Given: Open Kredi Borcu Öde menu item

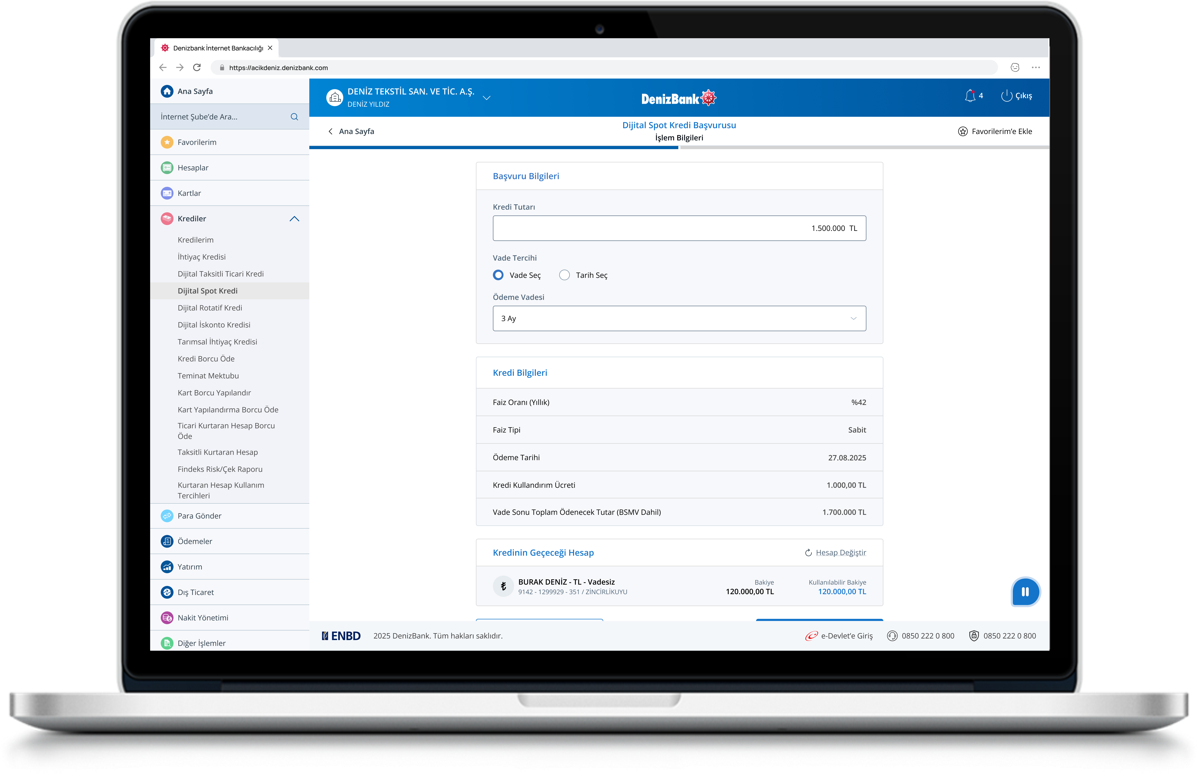Looking at the screenshot, I should [206, 359].
